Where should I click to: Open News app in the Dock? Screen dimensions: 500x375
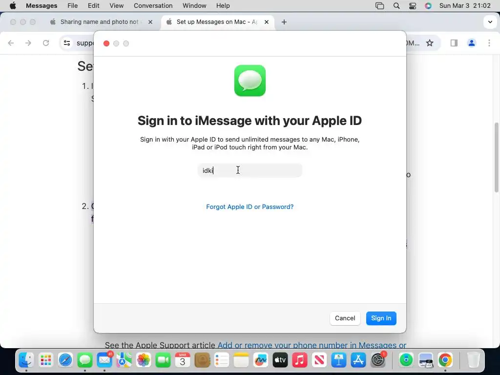click(x=319, y=360)
